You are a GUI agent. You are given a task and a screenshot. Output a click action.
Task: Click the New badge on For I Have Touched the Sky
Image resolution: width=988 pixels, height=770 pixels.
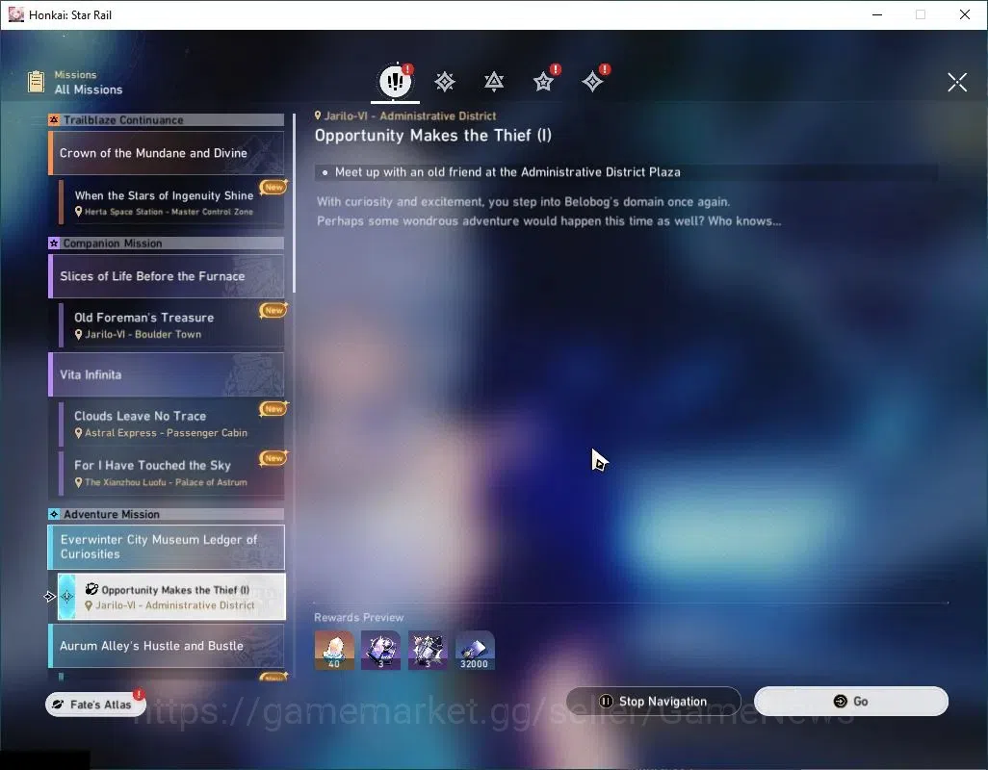coord(273,458)
